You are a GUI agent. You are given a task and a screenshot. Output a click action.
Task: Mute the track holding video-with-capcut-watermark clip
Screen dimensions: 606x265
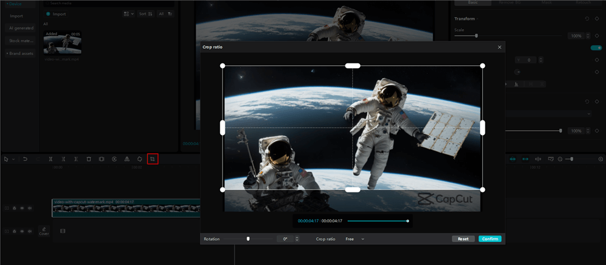[30, 208]
